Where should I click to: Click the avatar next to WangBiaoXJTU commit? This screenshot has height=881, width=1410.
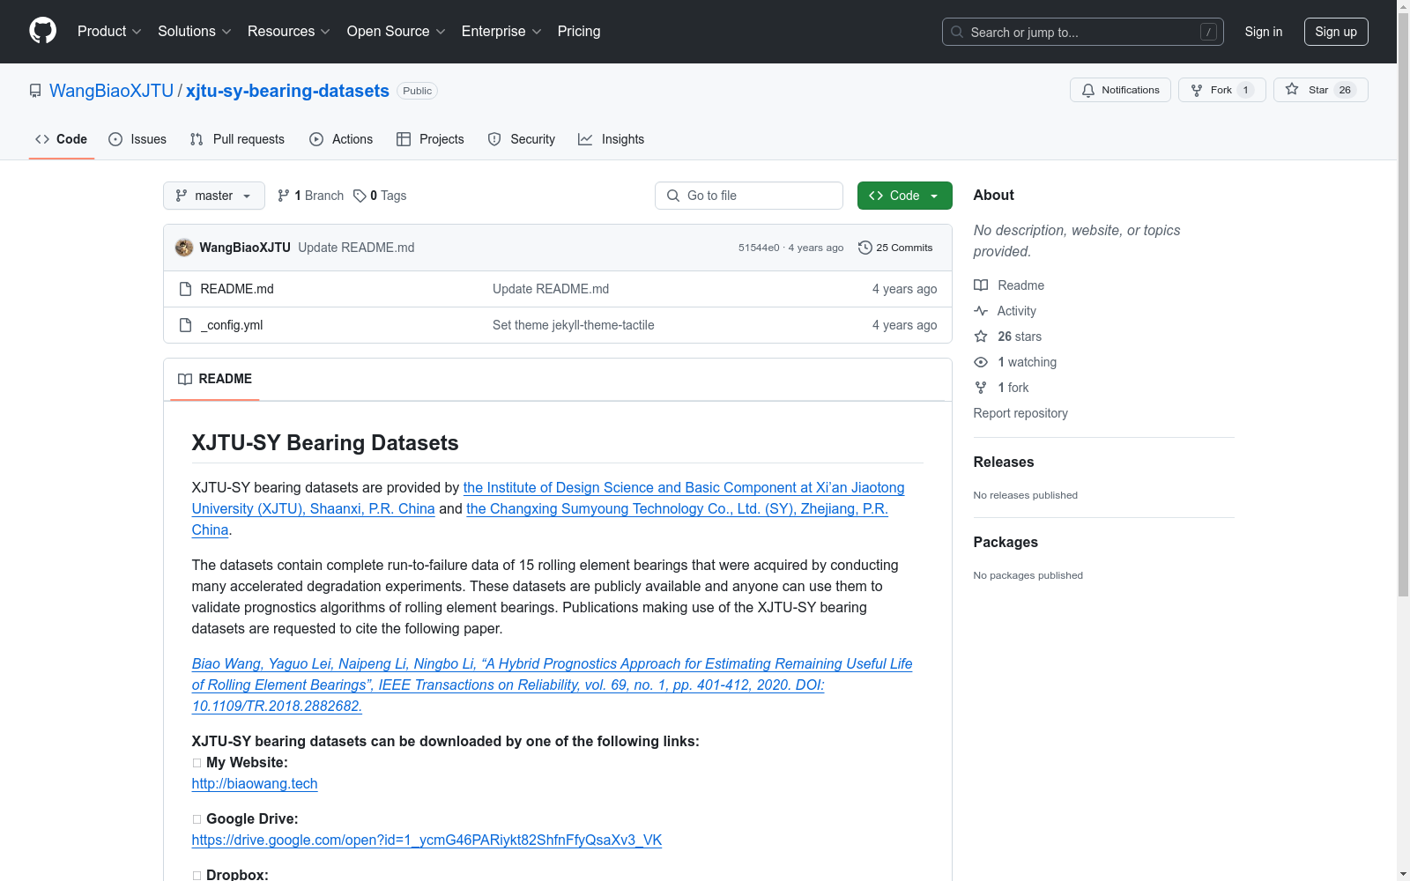click(184, 248)
